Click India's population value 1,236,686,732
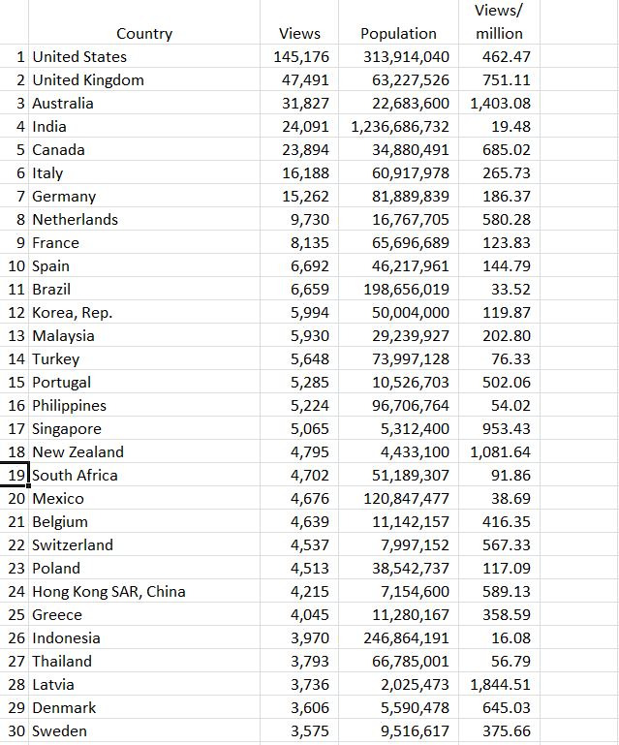619x745 pixels. point(399,127)
